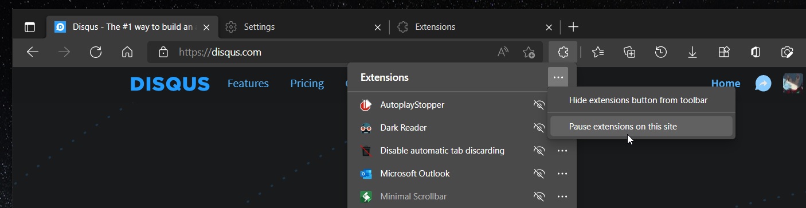Close the Extensions tab
Image resolution: width=806 pixels, height=208 pixels.
point(549,27)
